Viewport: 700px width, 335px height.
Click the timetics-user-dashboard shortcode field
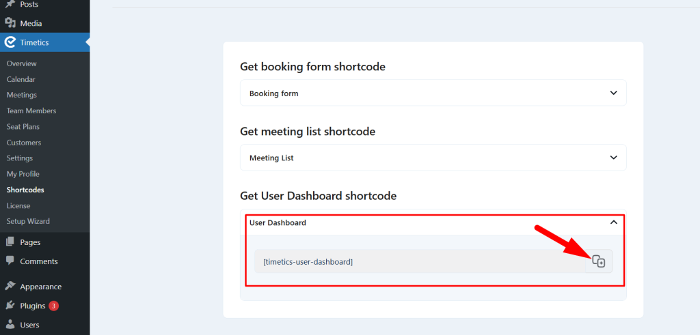[x=420, y=261]
